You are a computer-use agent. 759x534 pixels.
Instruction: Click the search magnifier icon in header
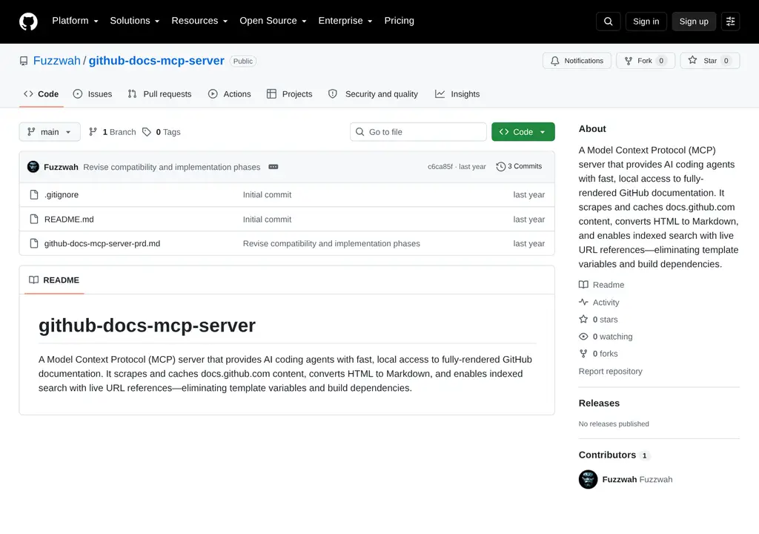tap(608, 22)
